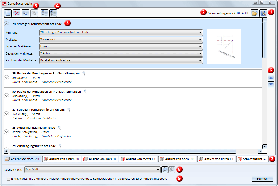Cancel search with the crossed magnifier button
Viewport: 278px width, 186px height.
171,170
